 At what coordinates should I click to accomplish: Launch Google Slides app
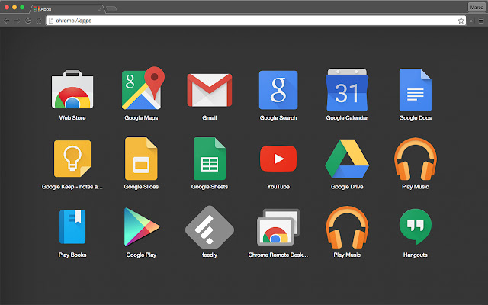pos(141,159)
